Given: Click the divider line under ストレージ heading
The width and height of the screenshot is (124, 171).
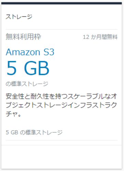Looking at the screenshot, I should (61, 29).
